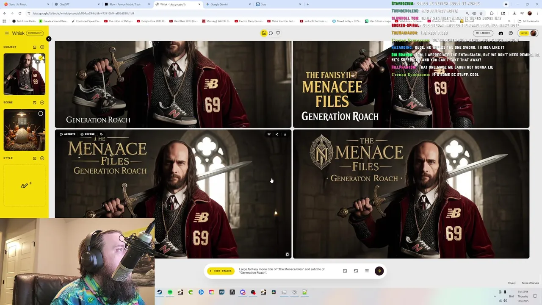Open the All Bookmarks folder
The width and height of the screenshot is (542, 305).
pyautogui.click(x=528, y=21)
